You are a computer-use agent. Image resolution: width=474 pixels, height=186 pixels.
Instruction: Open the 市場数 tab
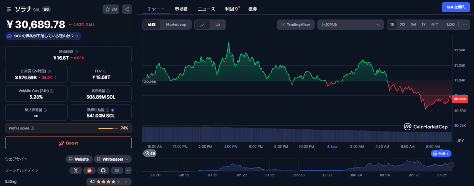tap(181, 9)
